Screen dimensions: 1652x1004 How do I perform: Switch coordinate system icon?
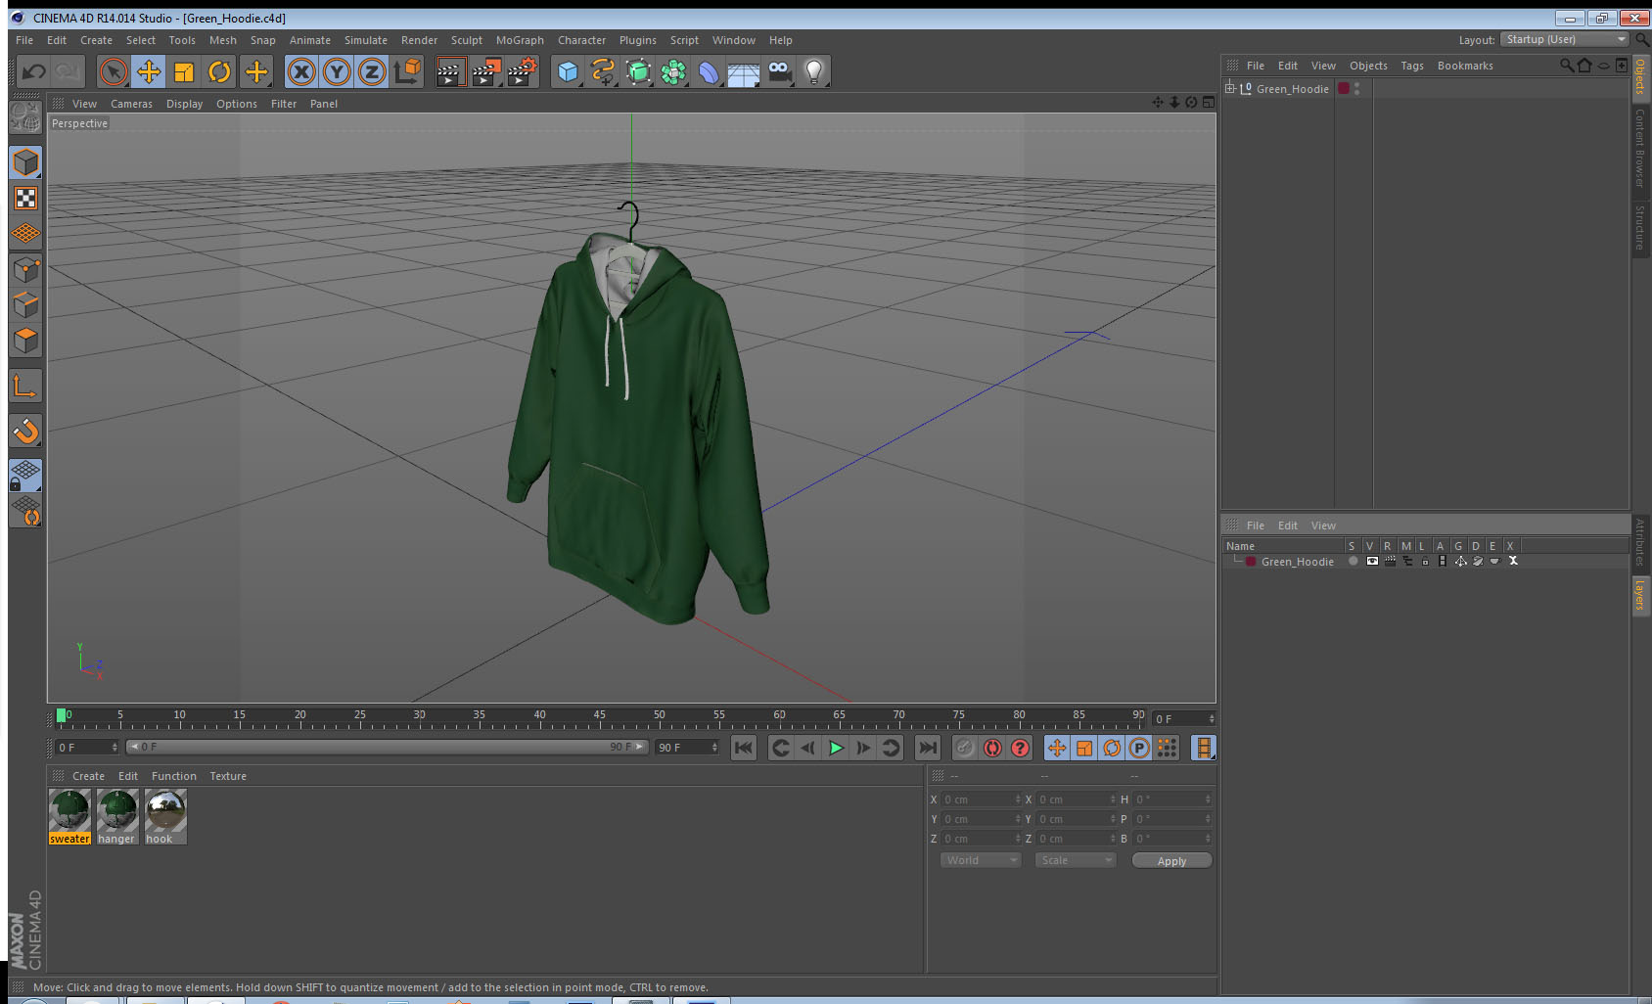pyautogui.click(x=407, y=71)
